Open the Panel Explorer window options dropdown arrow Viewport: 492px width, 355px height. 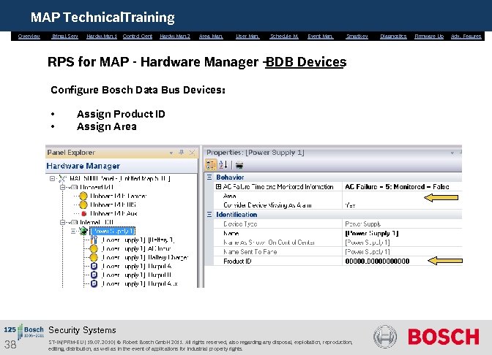(x=171, y=153)
